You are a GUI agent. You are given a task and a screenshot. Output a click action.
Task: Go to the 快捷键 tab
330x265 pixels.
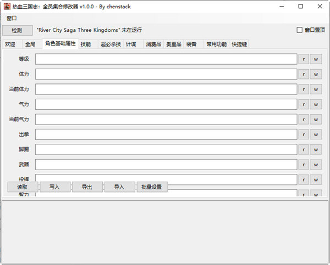coord(239,44)
